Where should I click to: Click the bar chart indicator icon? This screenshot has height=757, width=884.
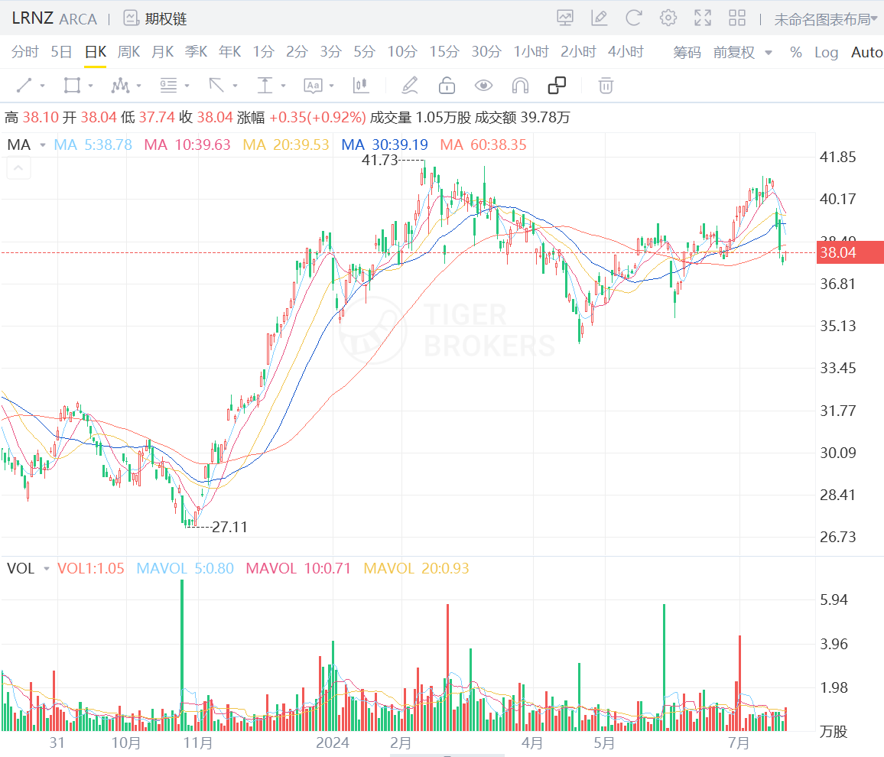pos(361,86)
